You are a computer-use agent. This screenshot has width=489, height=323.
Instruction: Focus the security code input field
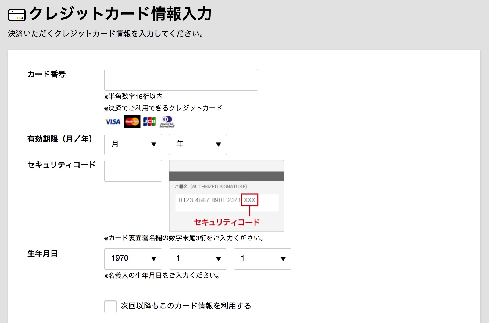pos(133,171)
